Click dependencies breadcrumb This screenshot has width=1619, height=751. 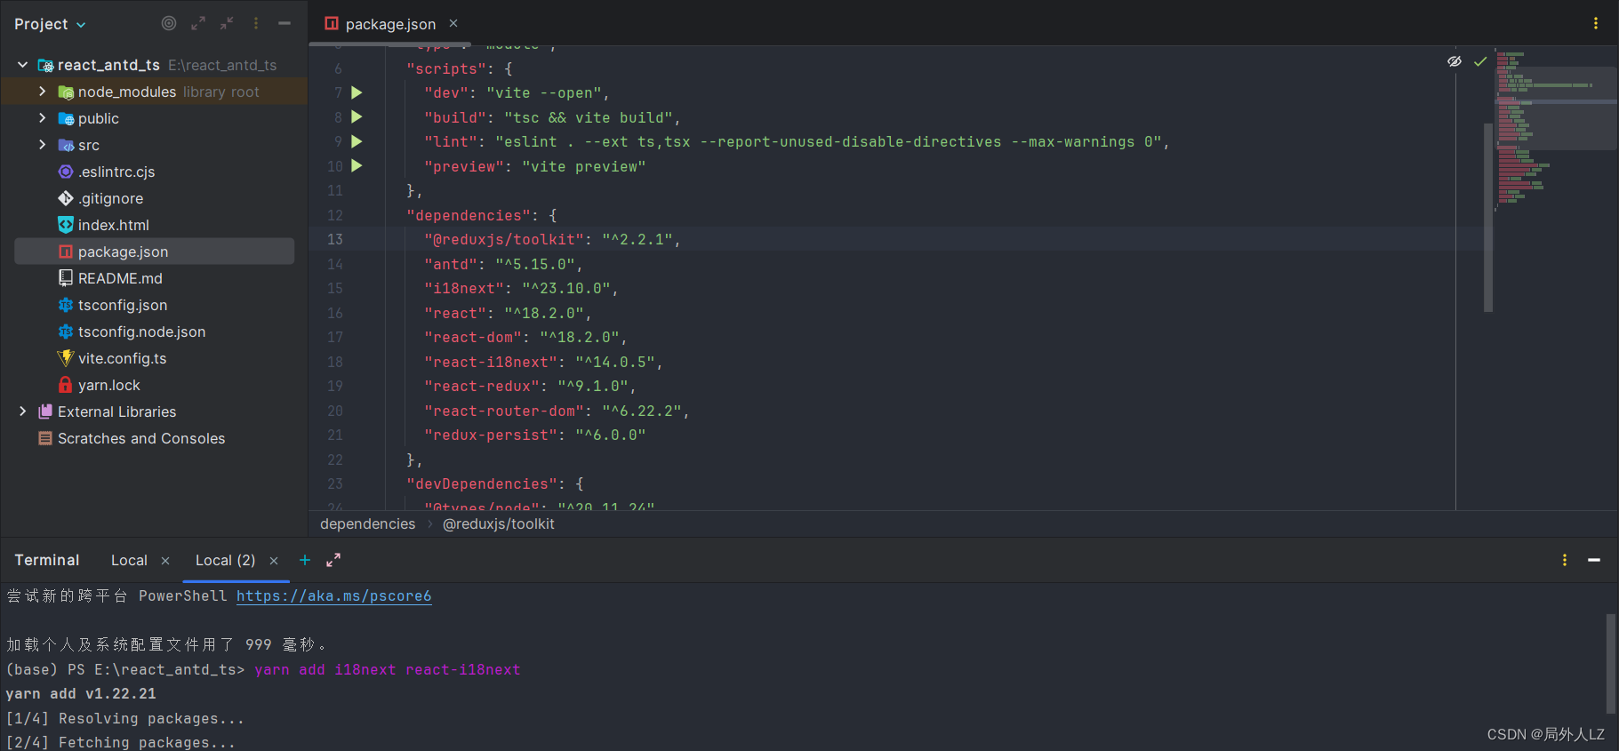pyautogui.click(x=367, y=524)
